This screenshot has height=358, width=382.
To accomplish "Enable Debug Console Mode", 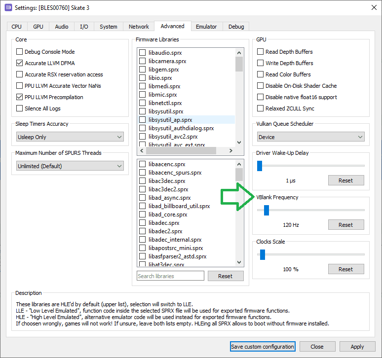I will coord(19,52).
